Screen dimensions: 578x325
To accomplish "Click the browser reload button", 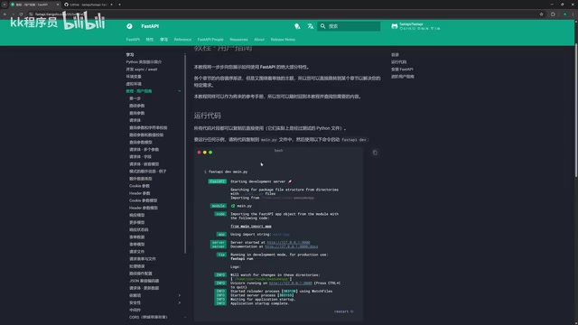I will 21,14.
